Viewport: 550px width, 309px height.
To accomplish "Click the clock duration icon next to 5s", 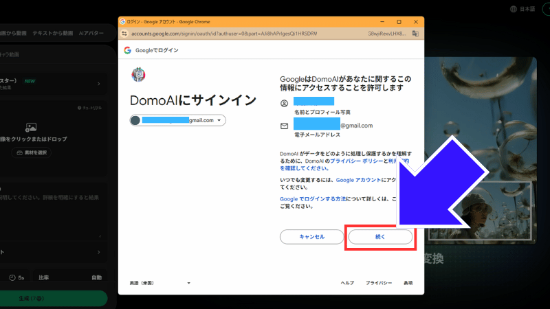I will (x=12, y=277).
